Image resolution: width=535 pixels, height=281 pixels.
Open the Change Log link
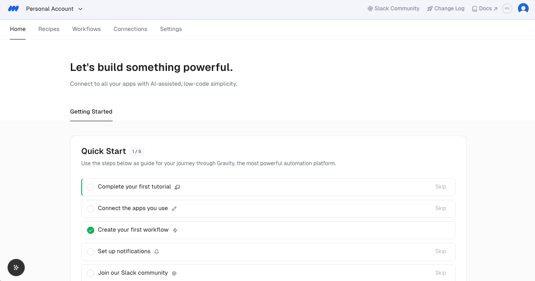pos(446,9)
